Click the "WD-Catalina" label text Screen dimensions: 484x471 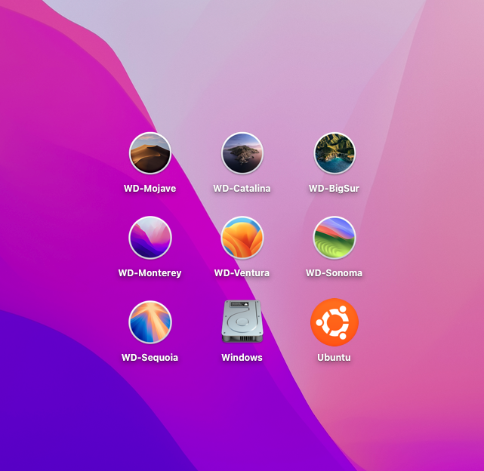click(242, 188)
